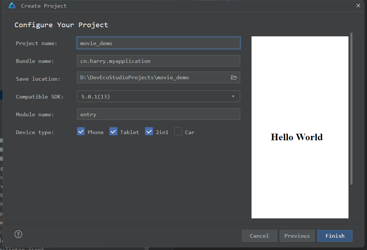Close the Create Project dialog
This screenshot has height=250, width=367.
coord(358,5)
